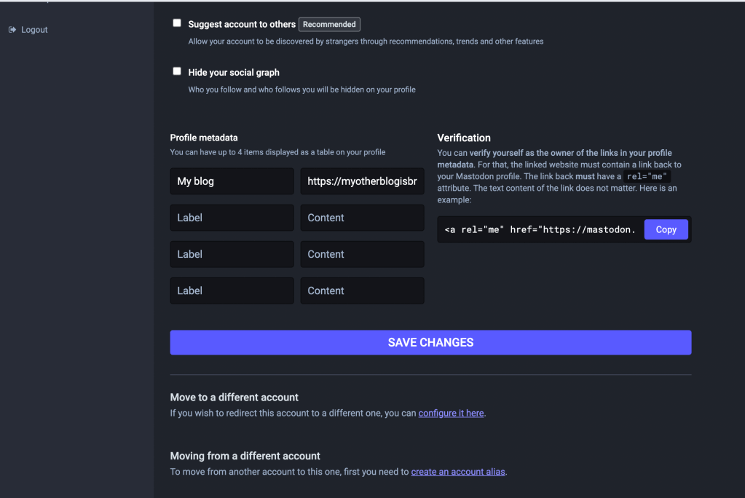Click the third row Label field

pos(232,254)
